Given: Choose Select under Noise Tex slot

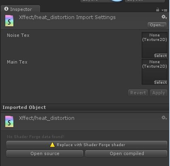Looking at the screenshot, I should (160, 55).
